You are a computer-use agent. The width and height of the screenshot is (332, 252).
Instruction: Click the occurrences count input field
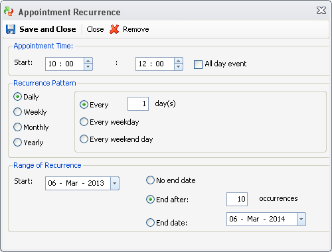pyautogui.click(x=237, y=199)
